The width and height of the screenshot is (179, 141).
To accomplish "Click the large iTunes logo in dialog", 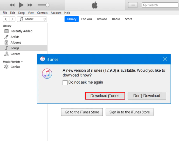I will (x=47, y=73).
